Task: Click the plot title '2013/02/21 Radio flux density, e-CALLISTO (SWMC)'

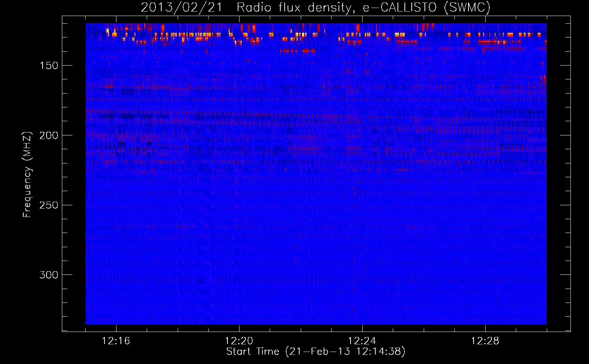Action: click(316, 7)
